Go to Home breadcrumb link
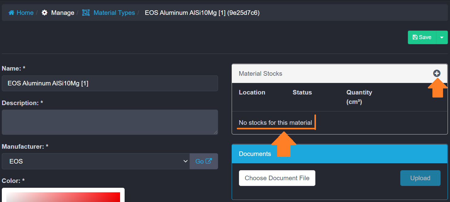The width and height of the screenshot is (450, 202). pos(25,13)
